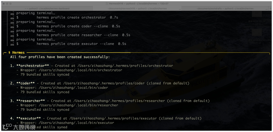Click 'All four profiles have been created successfully:'
Screen dimensions: 273x132
[60, 57]
